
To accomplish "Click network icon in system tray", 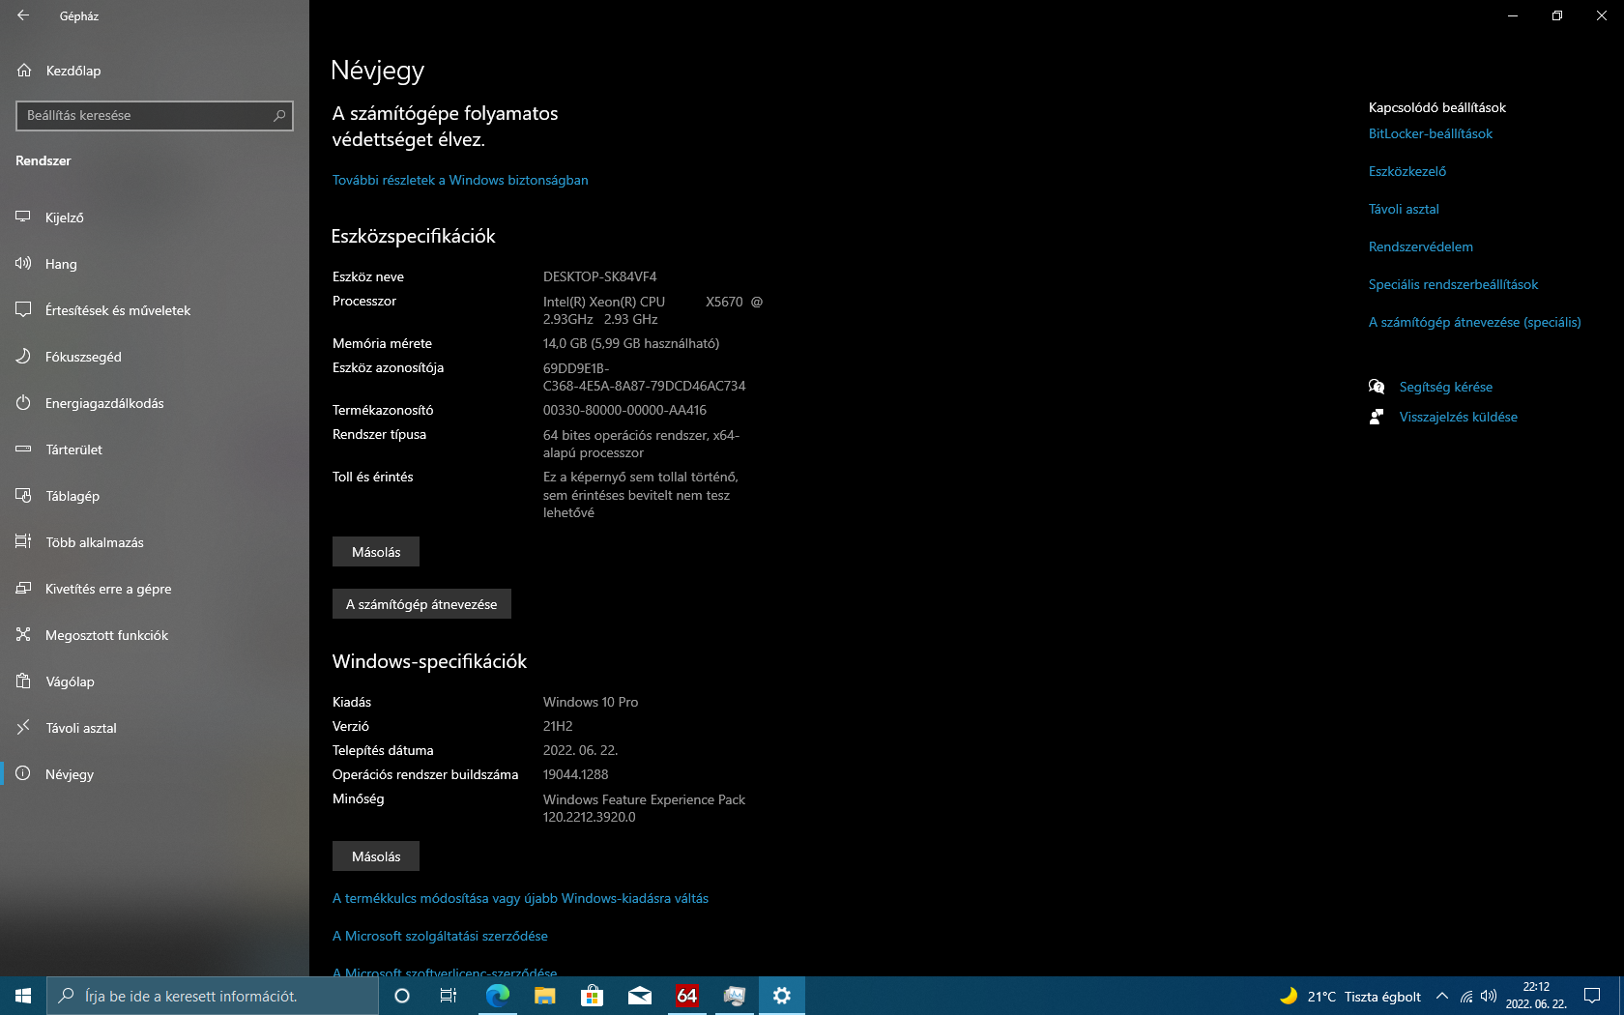I will pos(1466,997).
